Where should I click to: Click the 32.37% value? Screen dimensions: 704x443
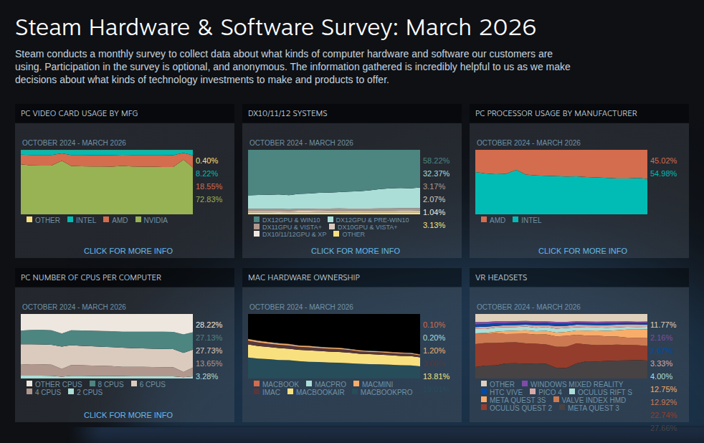point(436,173)
